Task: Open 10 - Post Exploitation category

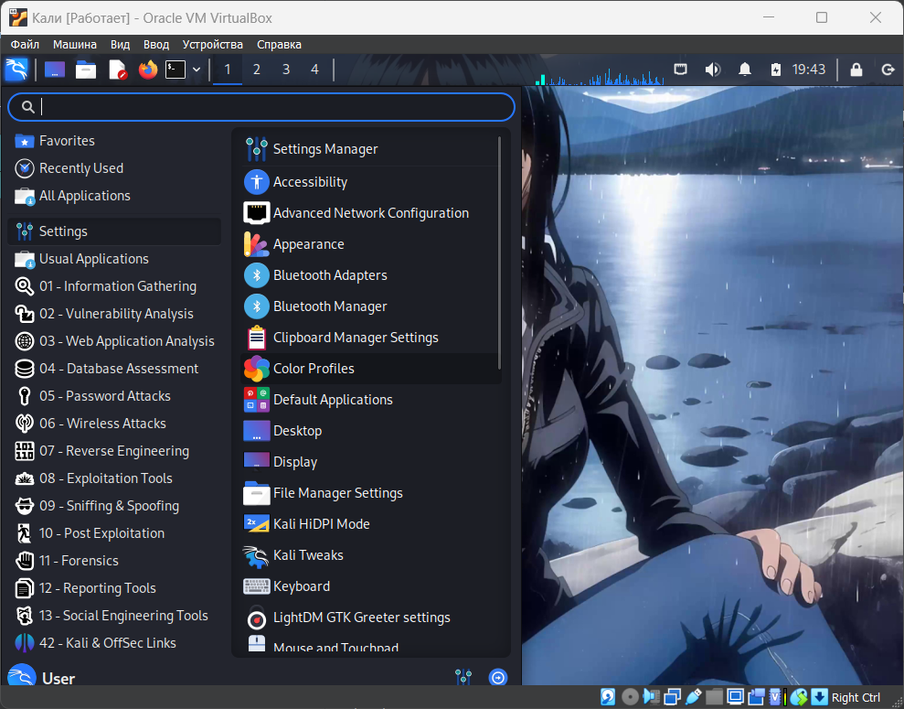Action: 115,533
